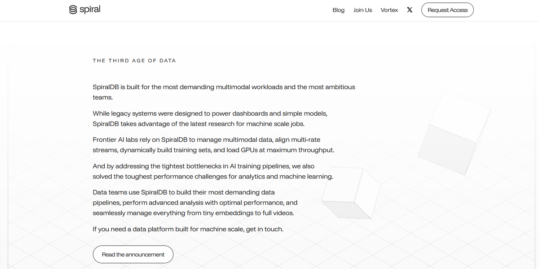Click the "spiral" wordmark text in header
The width and height of the screenshot is (539, 269).
click(x=90, y=9)
